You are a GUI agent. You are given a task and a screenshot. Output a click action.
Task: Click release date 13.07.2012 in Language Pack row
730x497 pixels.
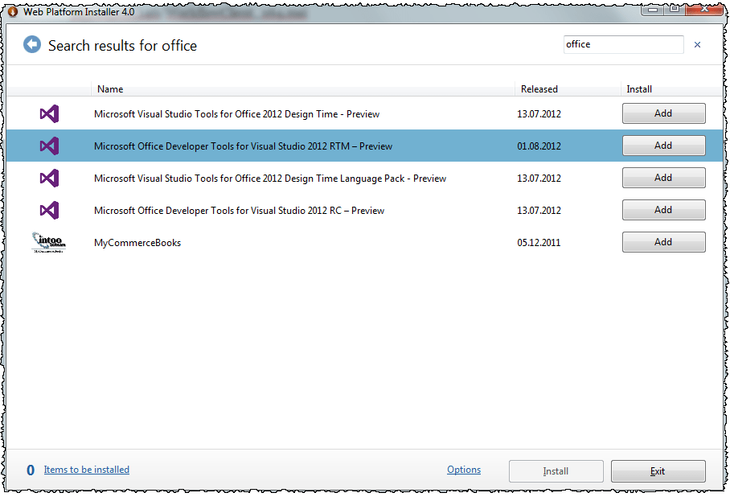pyautogui.click(x=539, y=179)
